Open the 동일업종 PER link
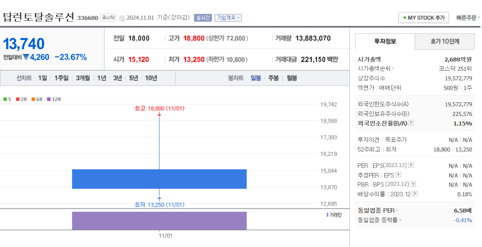 tap(376, 210)
